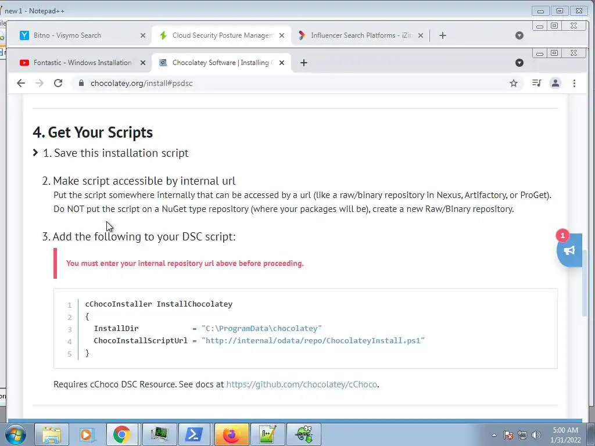
Task: Open the chameleon app taskbar icon
Action: (x=304, y=434)
